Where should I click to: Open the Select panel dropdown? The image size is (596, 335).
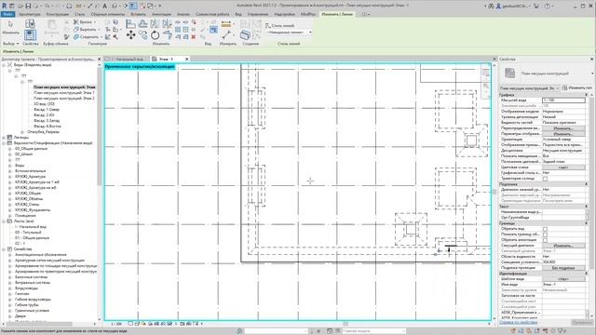(x=10, y=44)
